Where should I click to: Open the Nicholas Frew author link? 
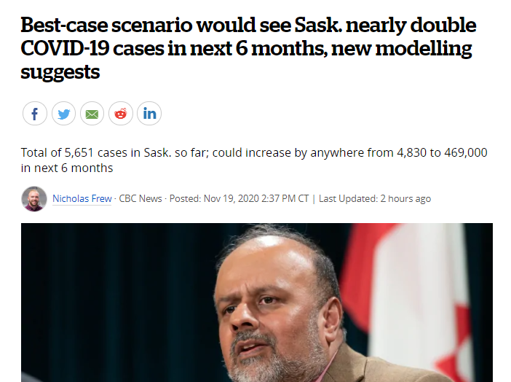[x=82, y=198]
